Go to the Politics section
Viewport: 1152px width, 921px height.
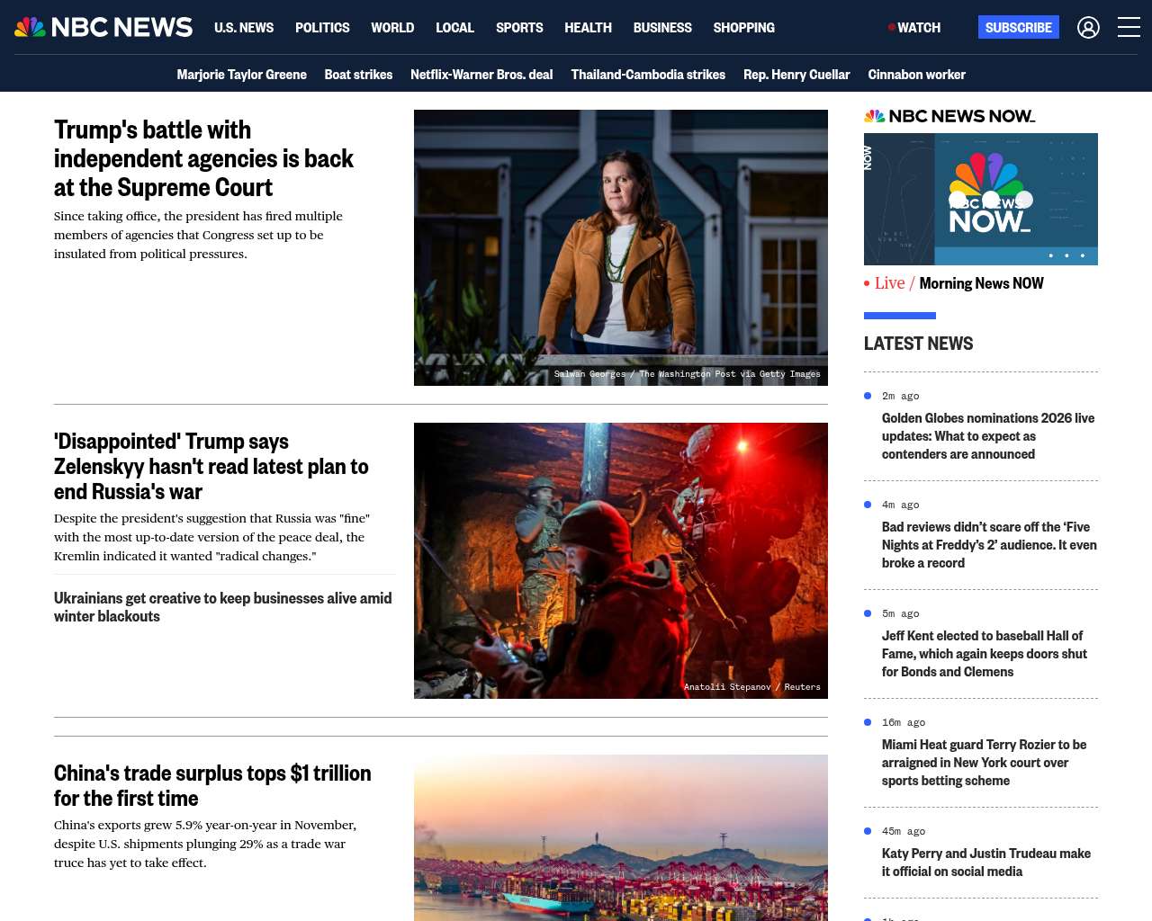point(322,28)
